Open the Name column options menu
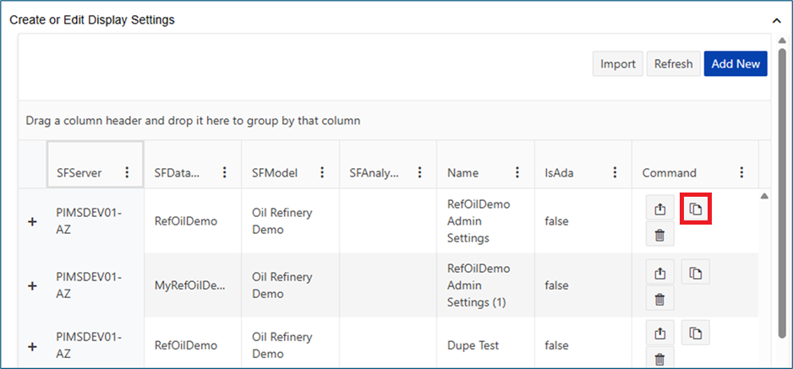The image size is (793, 369). [x=517, y=172]
